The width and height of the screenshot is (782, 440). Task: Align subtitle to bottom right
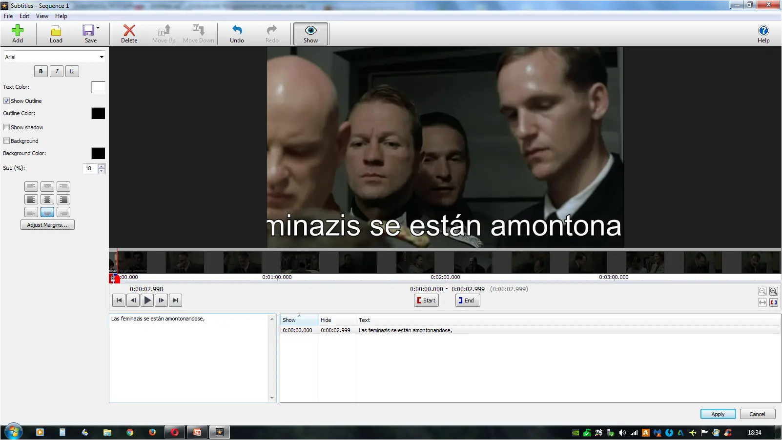pos(63,212)
